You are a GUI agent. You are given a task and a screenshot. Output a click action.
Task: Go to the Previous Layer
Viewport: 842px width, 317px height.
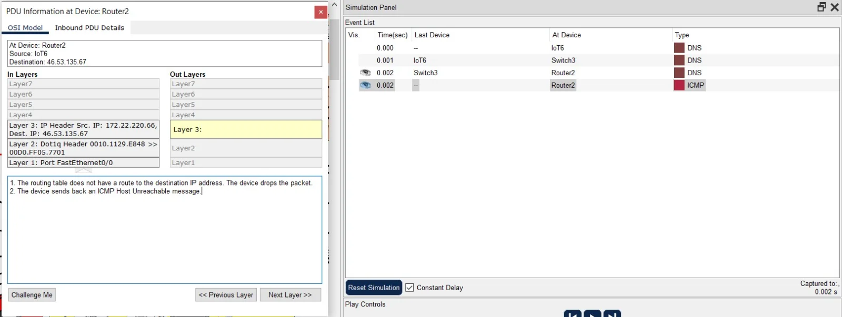point(226,295)
